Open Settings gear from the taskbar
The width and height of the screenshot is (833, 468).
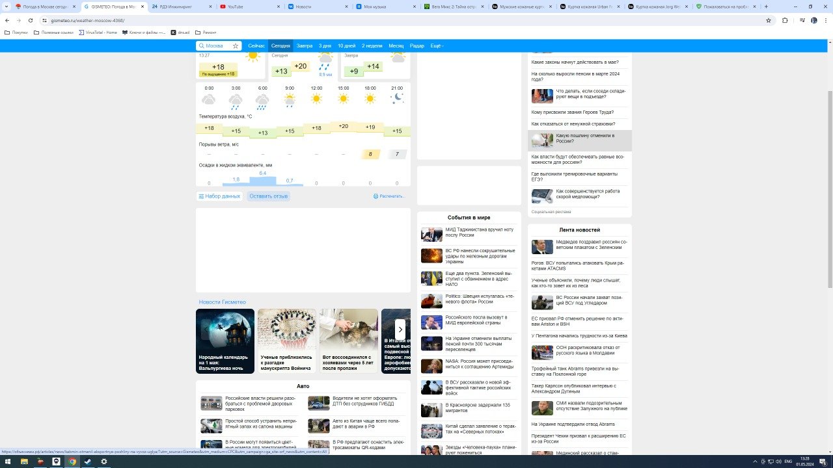pyautogui.click(x=104, y=462)
